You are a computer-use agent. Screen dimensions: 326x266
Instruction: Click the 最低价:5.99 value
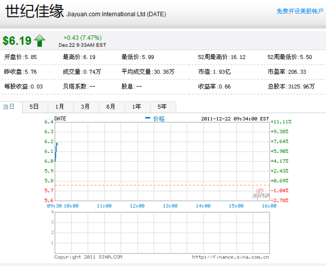tap(138, 57)
